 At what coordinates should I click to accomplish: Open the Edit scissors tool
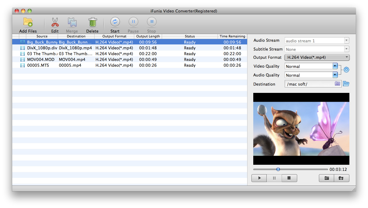coord(55,23)
